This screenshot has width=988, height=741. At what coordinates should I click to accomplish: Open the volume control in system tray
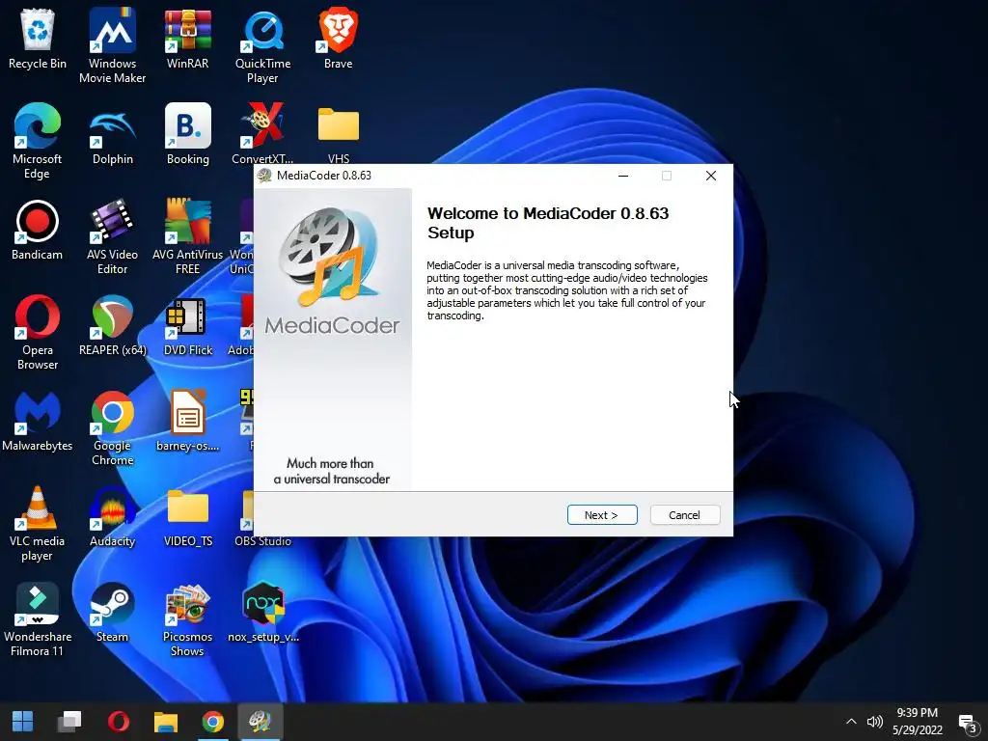[x=874, y=722]
